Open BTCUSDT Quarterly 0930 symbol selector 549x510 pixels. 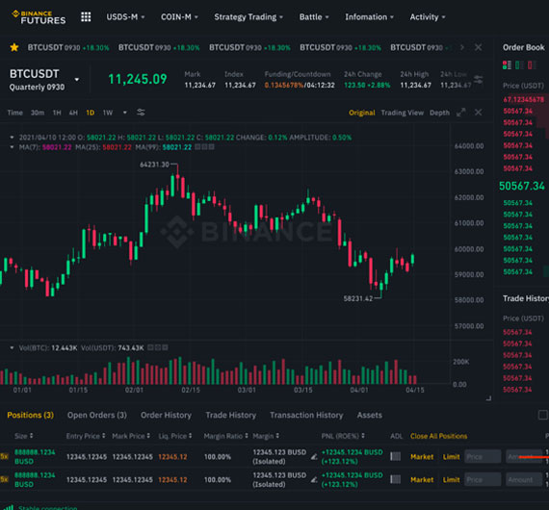click(x=44, y=80)
